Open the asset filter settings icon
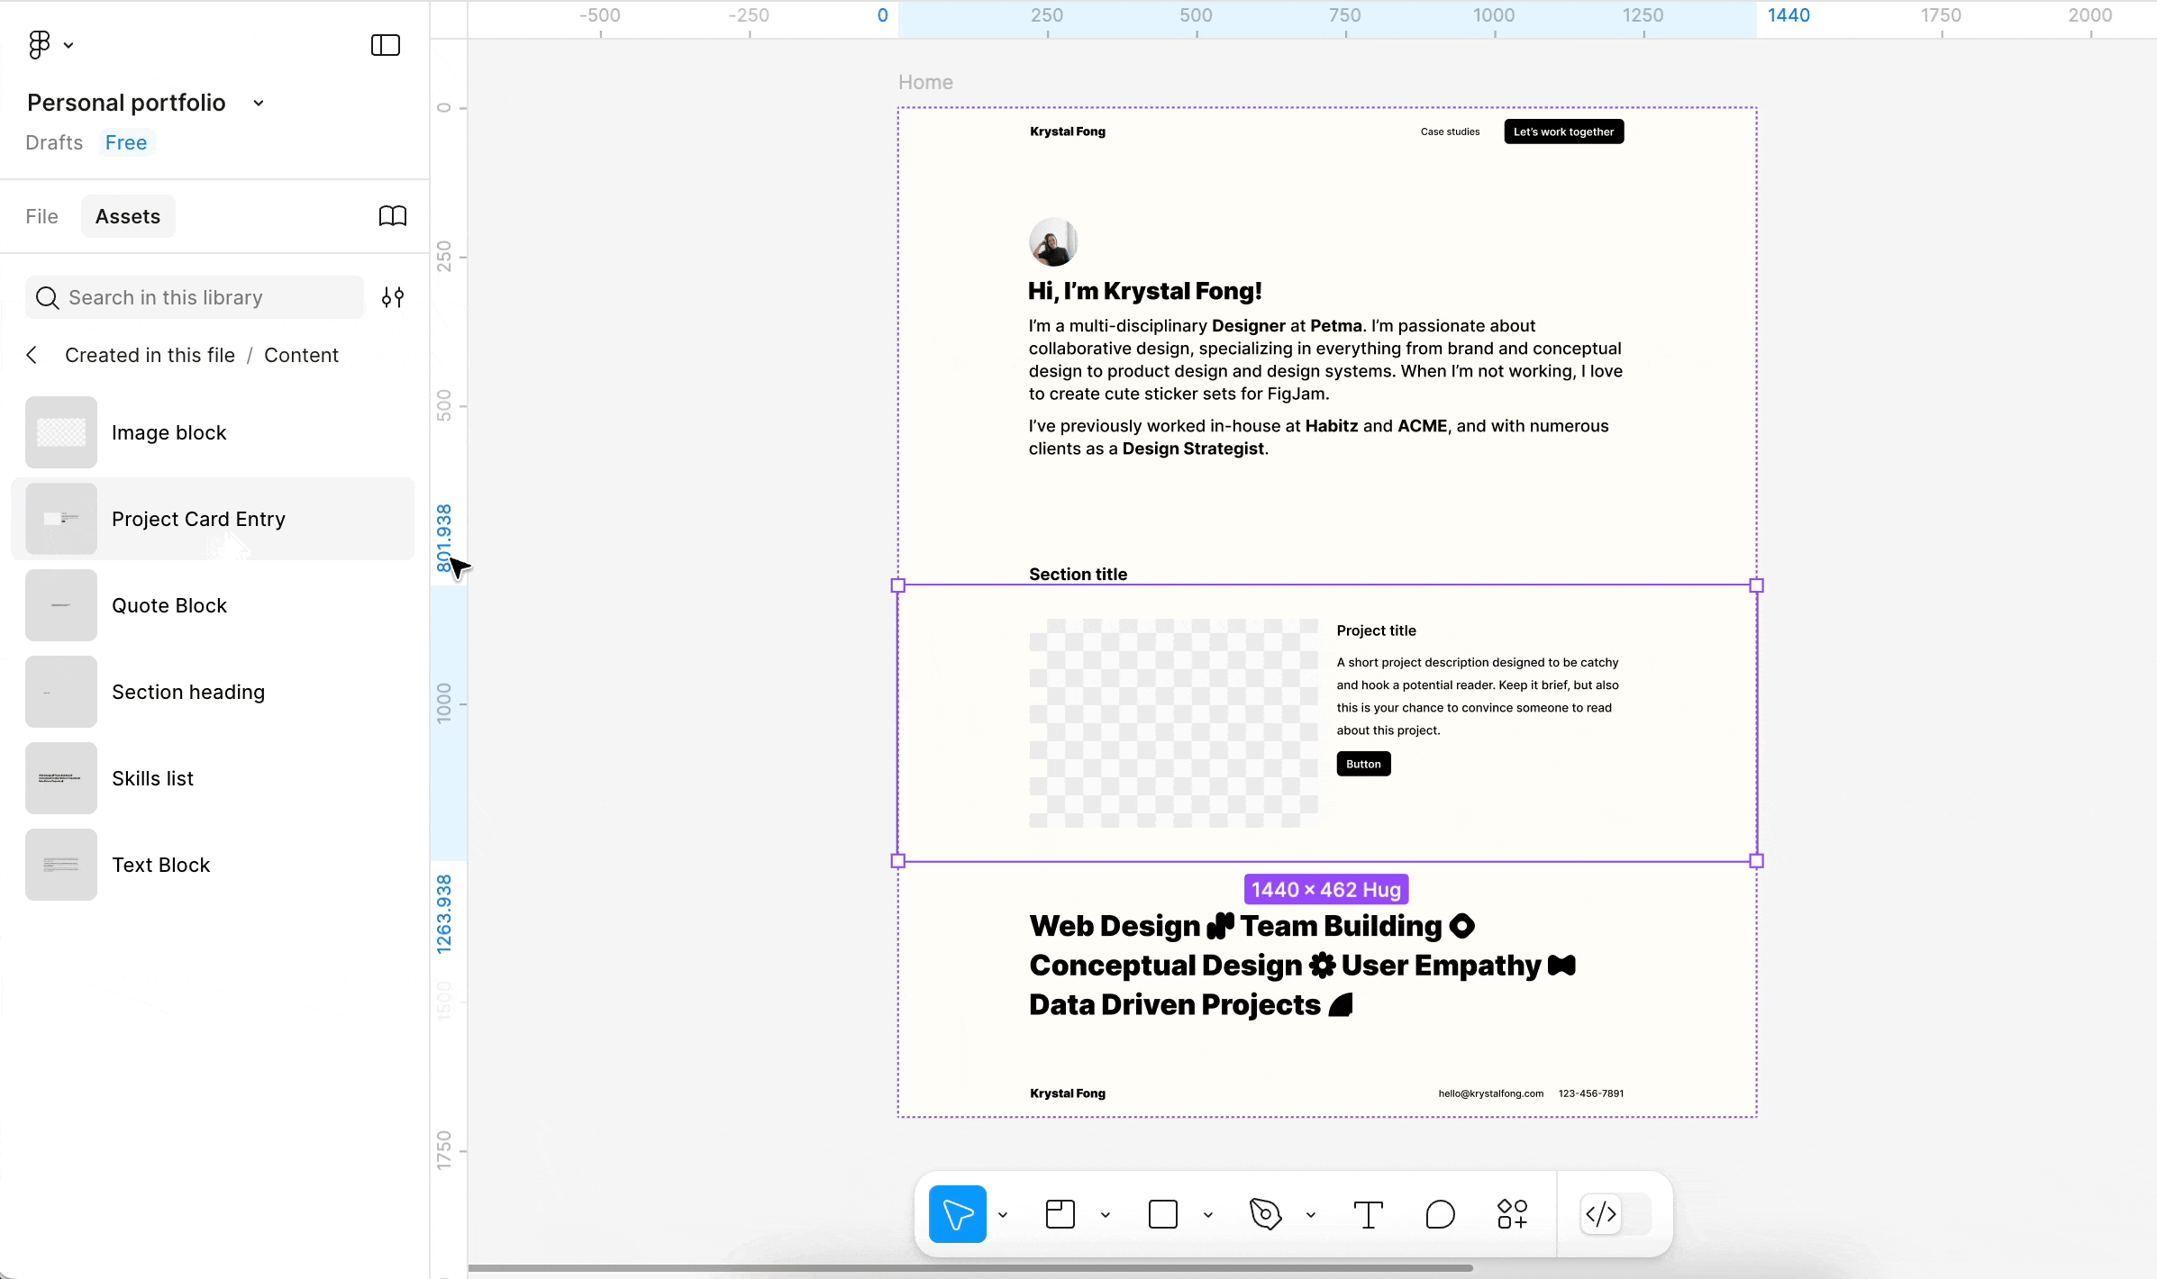Image resolution: width=2157 pixels, height=1279 pixels. (393, 297)
